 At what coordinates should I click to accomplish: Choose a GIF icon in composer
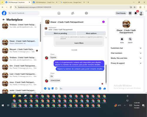pyautogui.click(x=56, y=88)
